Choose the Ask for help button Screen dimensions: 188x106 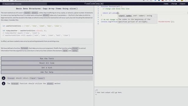click(47, 72)
